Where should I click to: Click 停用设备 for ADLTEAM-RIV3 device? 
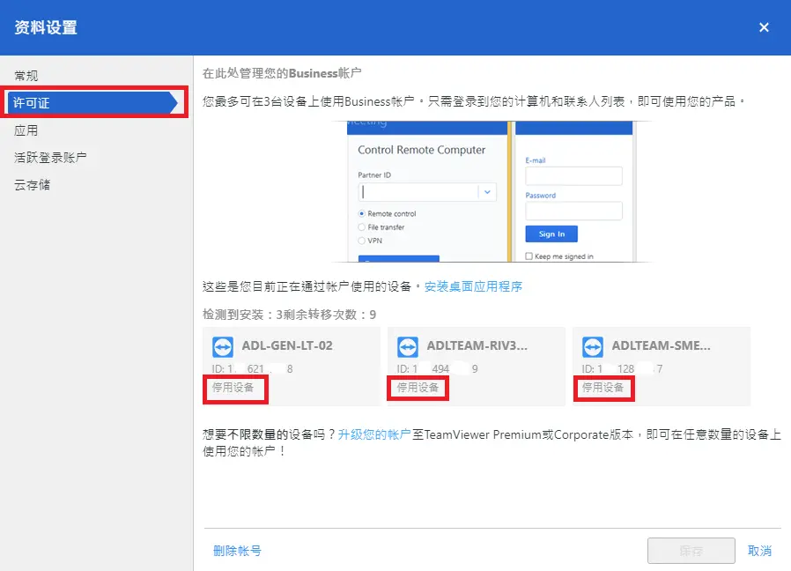click(418, 387)
